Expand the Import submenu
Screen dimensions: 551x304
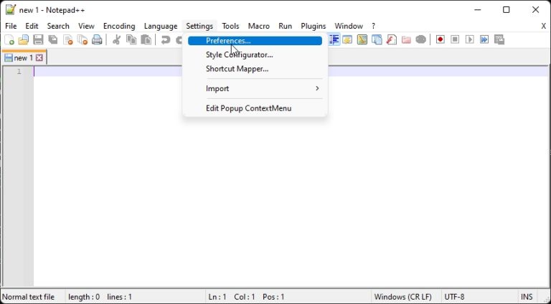pyautogui.click(x=255, y=88)
